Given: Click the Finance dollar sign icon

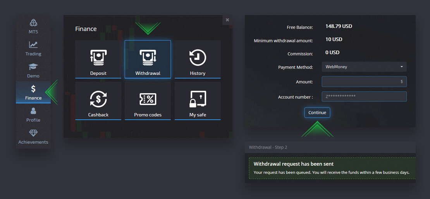Looking at the screenshot, I should (33, 89).
